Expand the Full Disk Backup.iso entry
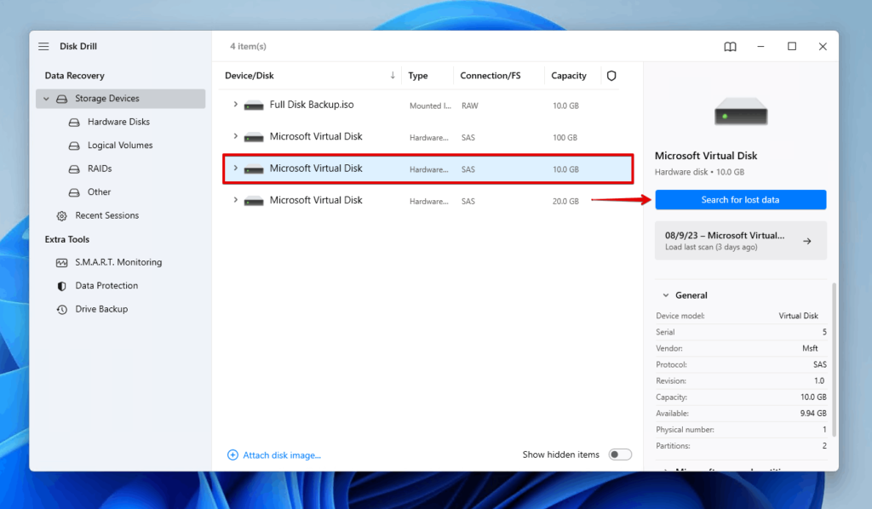This screenshot has height=509, width=872. click(x=236, y=104)
